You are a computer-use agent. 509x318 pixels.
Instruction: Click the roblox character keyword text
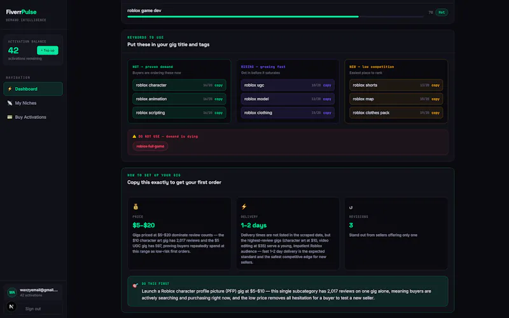click(151, 85)
